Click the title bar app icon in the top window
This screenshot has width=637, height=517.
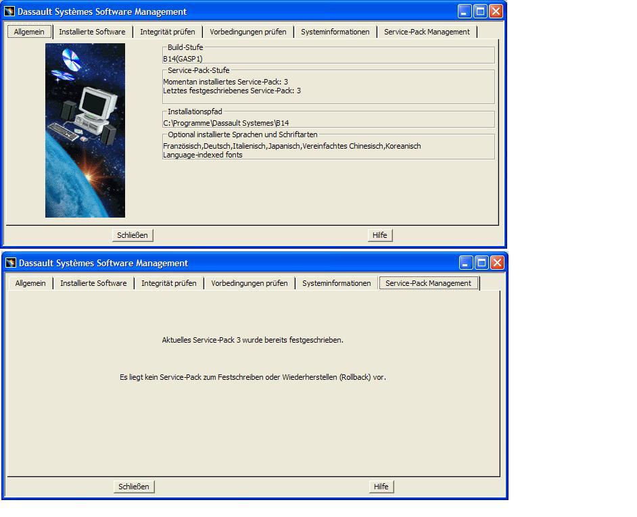pos(9,11)
